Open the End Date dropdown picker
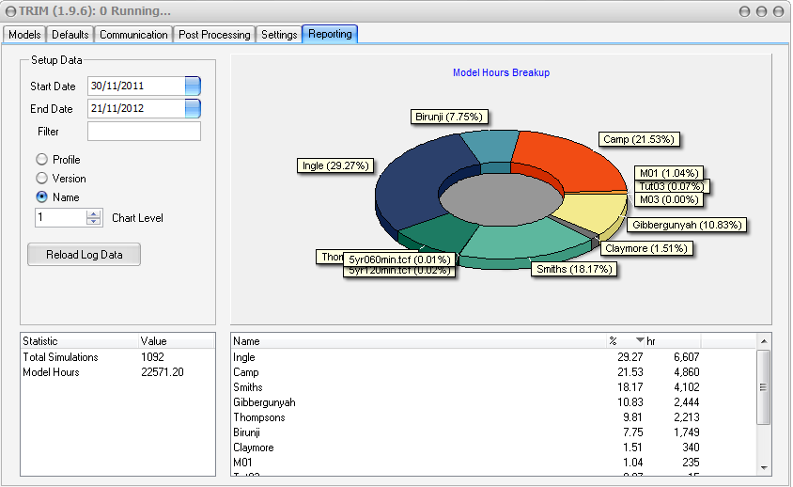 point(193,109)
